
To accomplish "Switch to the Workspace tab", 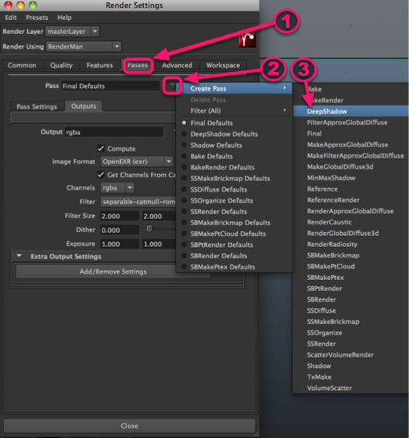I will (223, 65).
